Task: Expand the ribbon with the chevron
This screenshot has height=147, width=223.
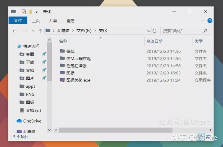Action: pyautogui.click(x=203, y=21)
